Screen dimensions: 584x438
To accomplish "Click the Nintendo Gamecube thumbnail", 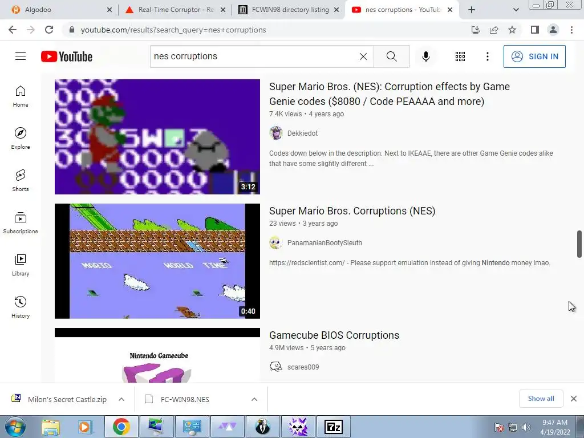I will click(x=157, y=355).
